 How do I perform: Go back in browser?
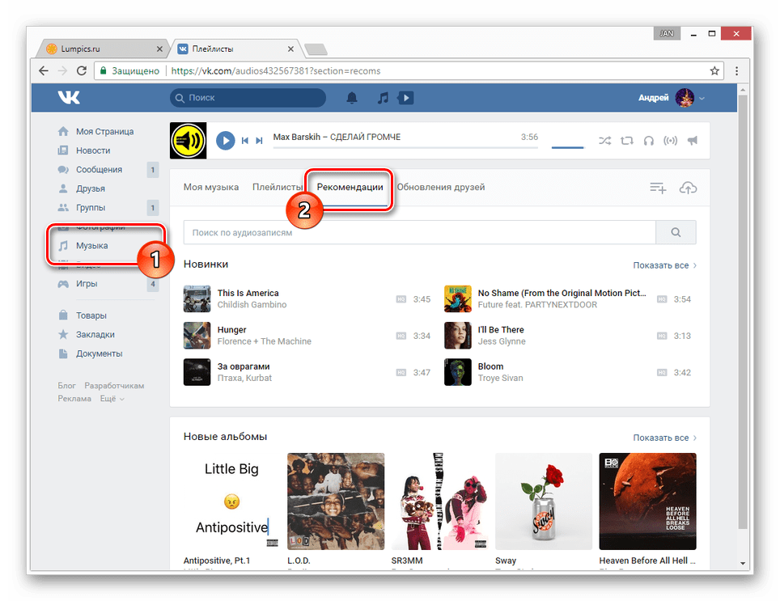click(x=44, y=70)
